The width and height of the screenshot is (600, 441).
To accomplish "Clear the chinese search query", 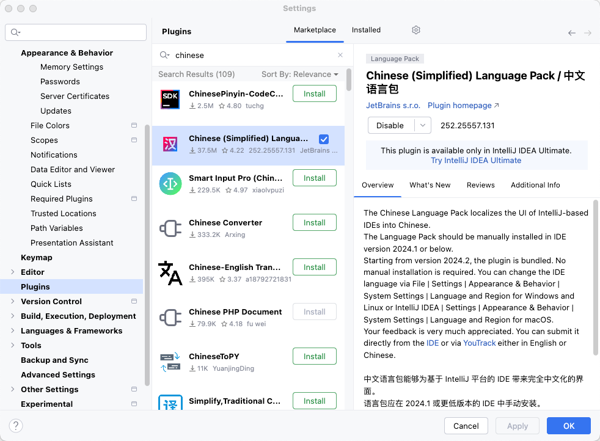I will coord(340,55).
